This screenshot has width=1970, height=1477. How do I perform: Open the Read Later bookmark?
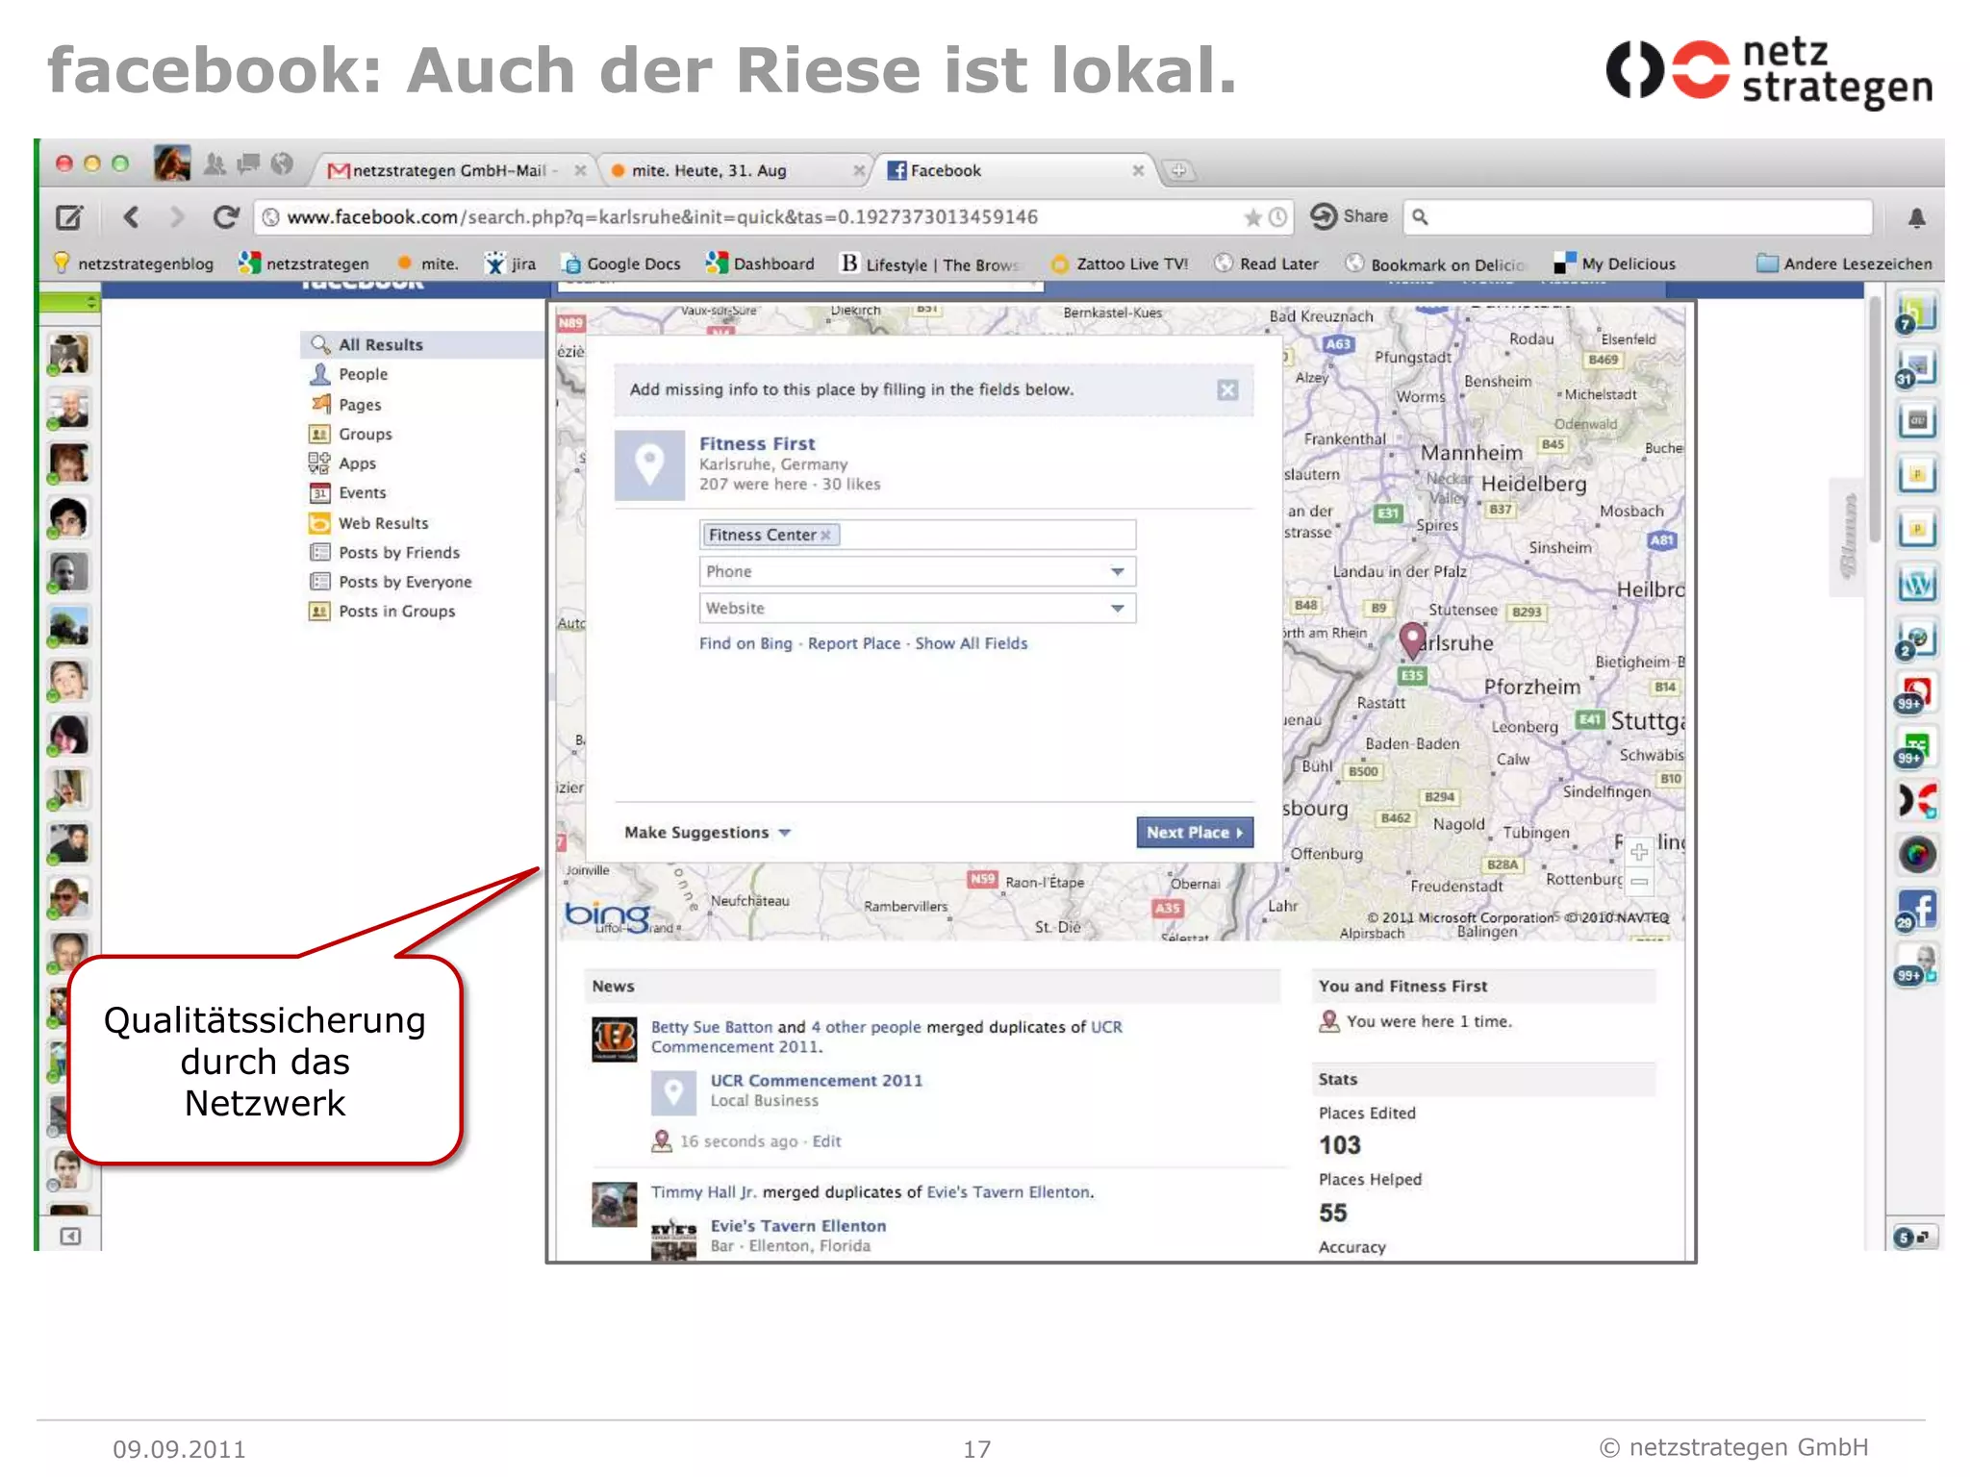point(1266,263)
